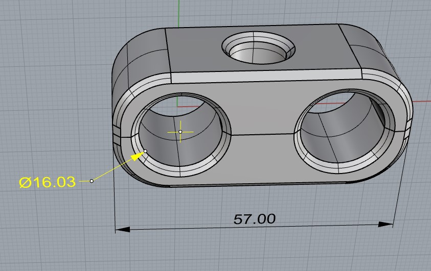Click the diameter arrowhead point on the left hole edge
431x271 pixels.
click(x=145, y=151)
